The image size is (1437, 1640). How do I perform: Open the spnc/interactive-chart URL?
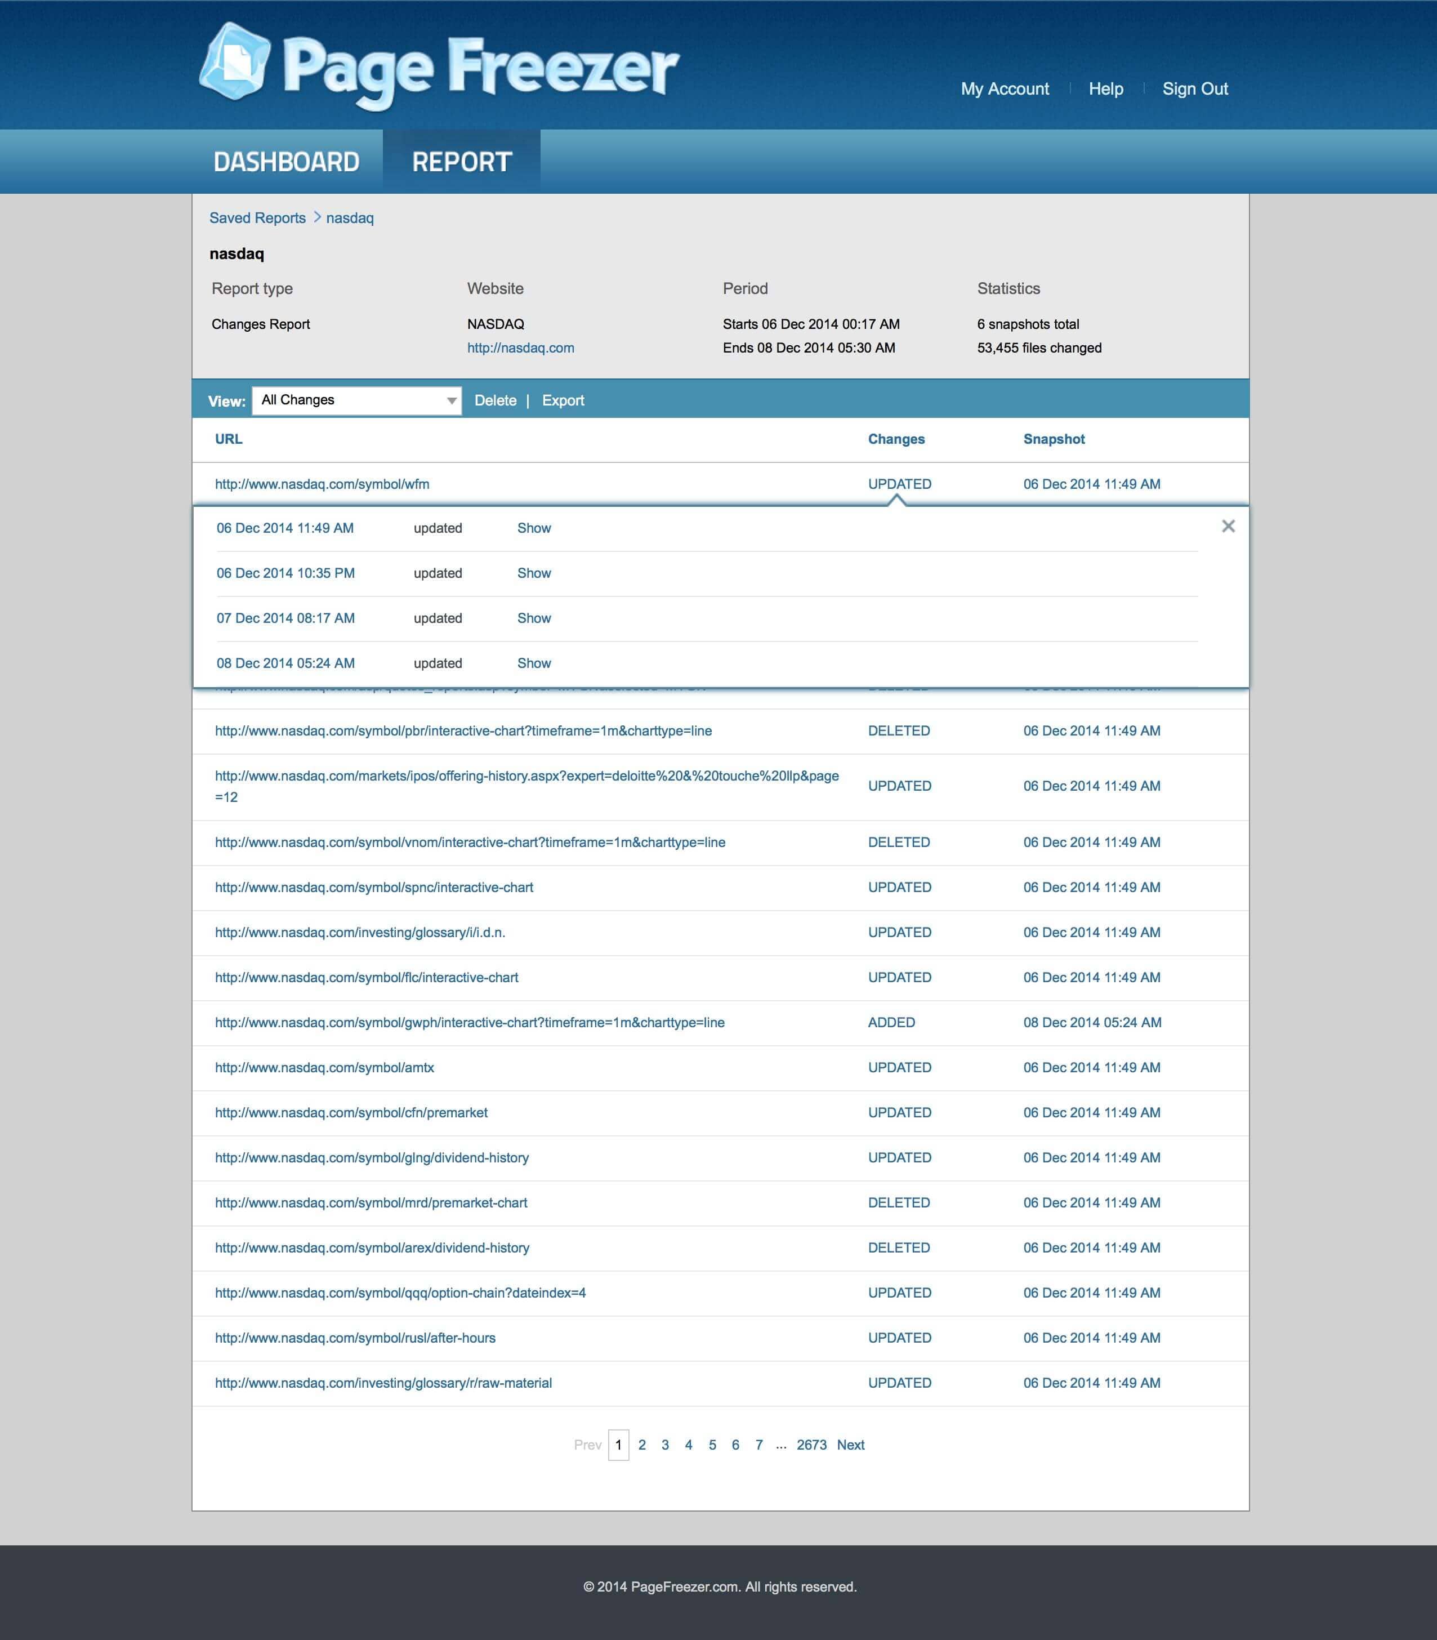[x=374, y=888]
